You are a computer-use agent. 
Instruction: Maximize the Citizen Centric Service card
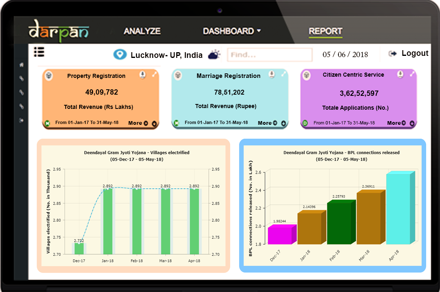[x=412, y=74]
